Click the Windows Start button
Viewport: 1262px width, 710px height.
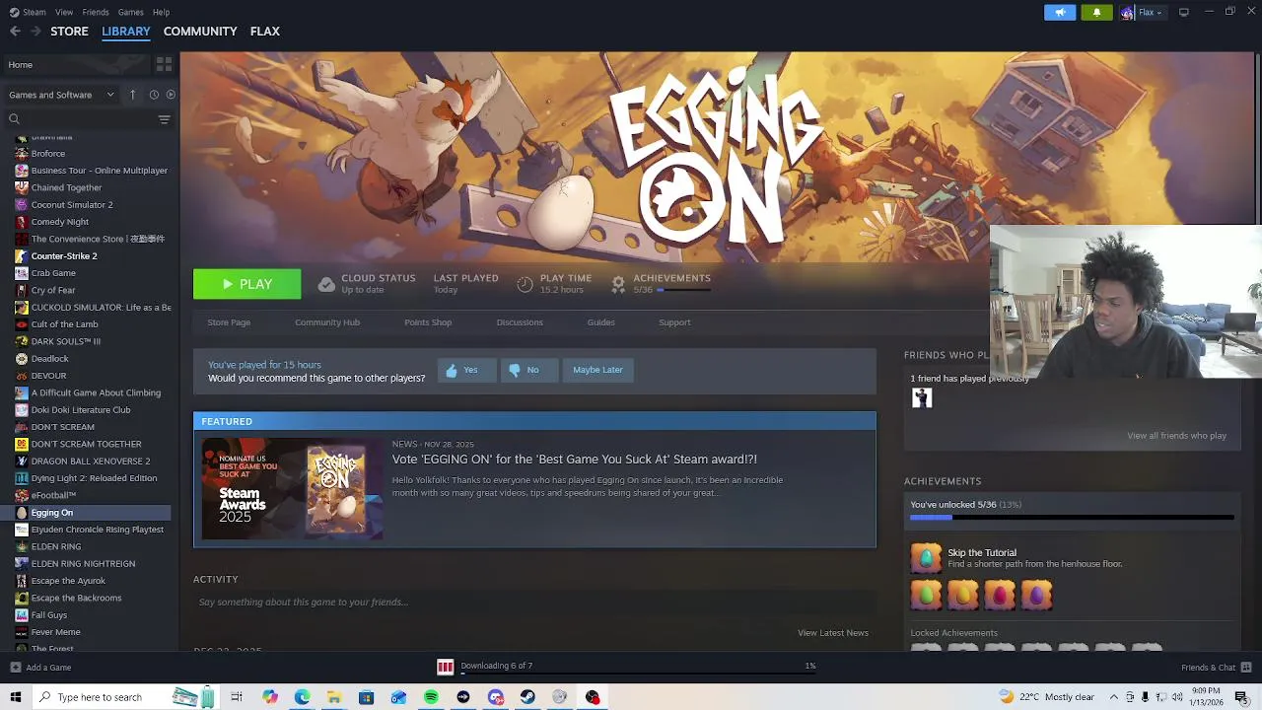click(15, 697)
